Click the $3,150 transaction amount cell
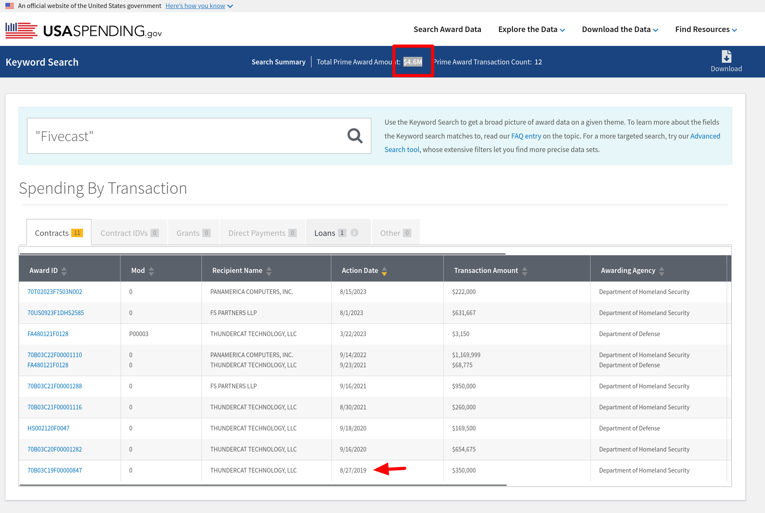 (461, 334)
